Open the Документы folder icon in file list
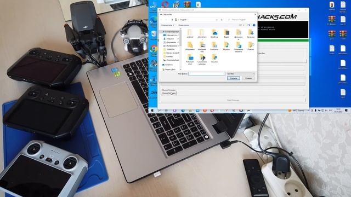This screenshot has height=197, width=351. [239, 34]
